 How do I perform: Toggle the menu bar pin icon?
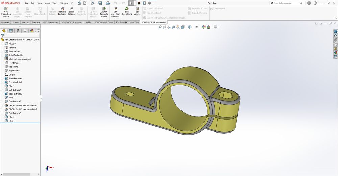[72, 3]
